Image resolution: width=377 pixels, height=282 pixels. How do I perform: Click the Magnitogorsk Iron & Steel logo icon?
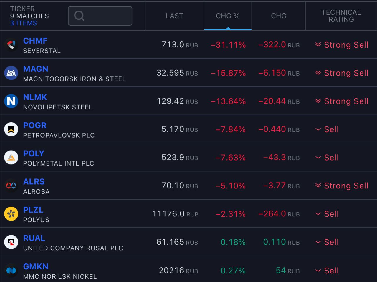11,73
